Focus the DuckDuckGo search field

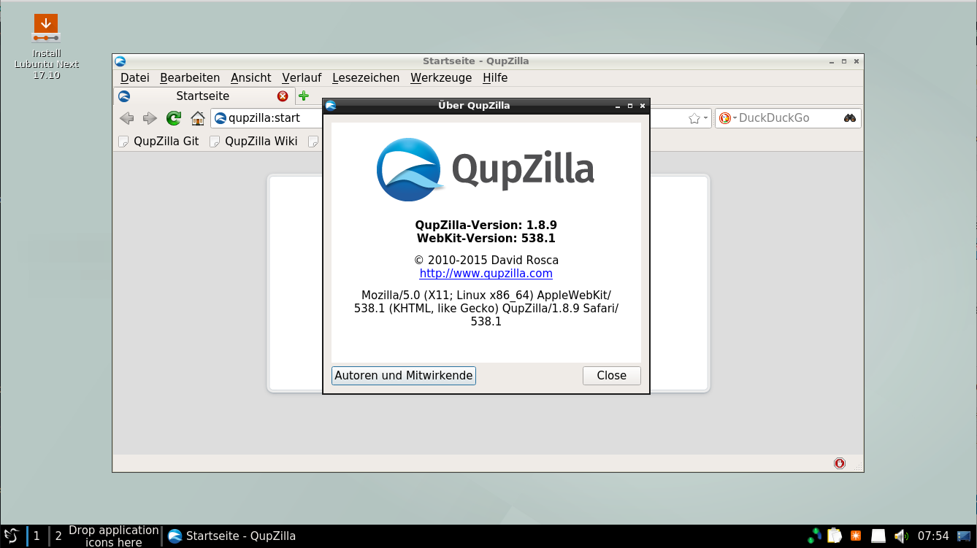click(x=789, y=118)
